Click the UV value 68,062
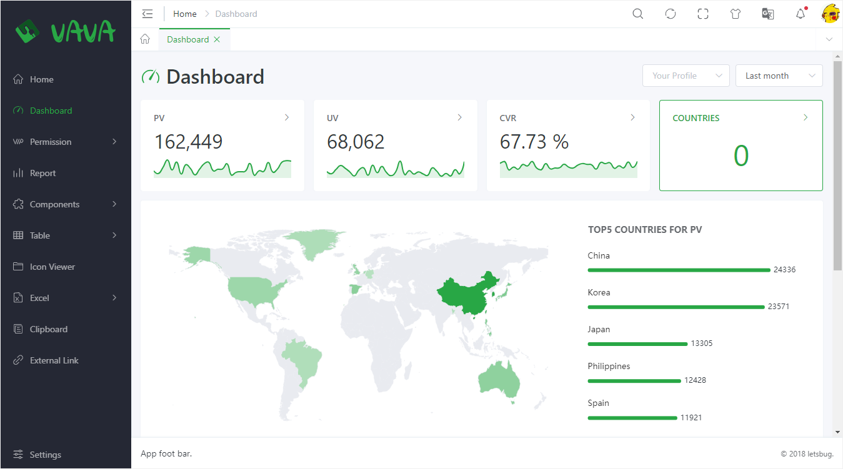This screenshot has width=843, height=469. click(x=356, y=142)
